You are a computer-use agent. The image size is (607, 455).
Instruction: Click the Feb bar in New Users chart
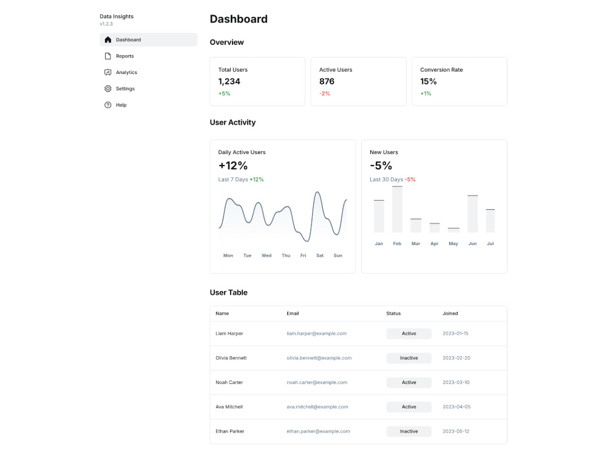point(397,209)
